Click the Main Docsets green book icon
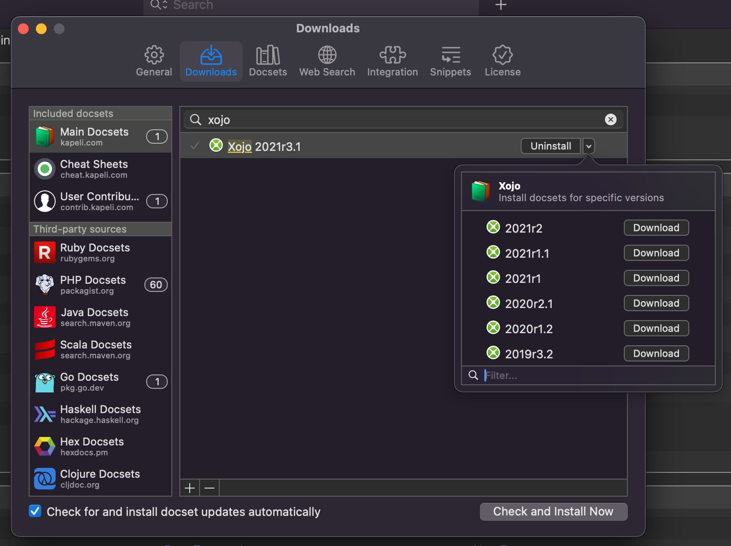Screen dimensions: 731x546 point(45,136)
